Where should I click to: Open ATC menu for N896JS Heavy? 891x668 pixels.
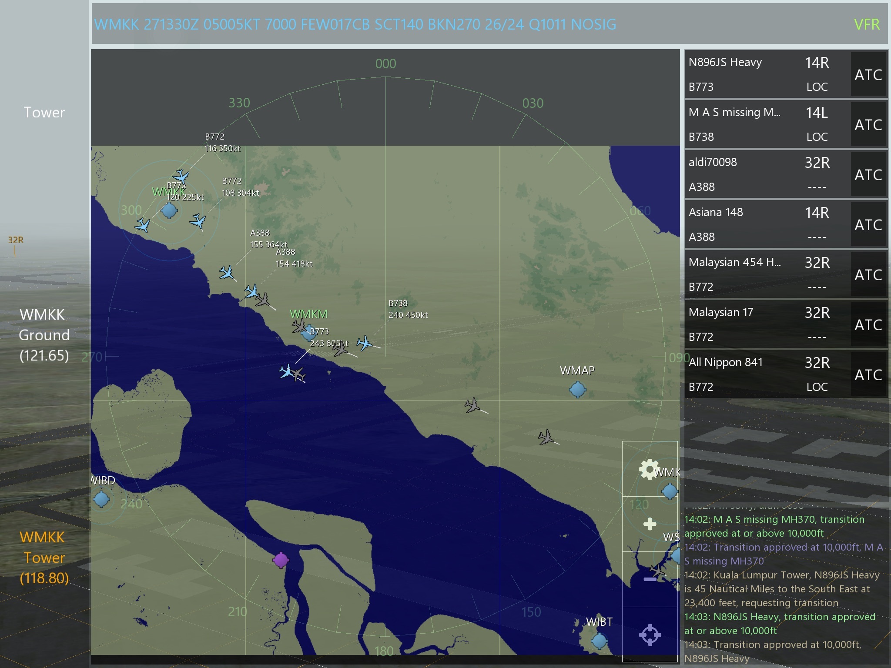[868, 74]
